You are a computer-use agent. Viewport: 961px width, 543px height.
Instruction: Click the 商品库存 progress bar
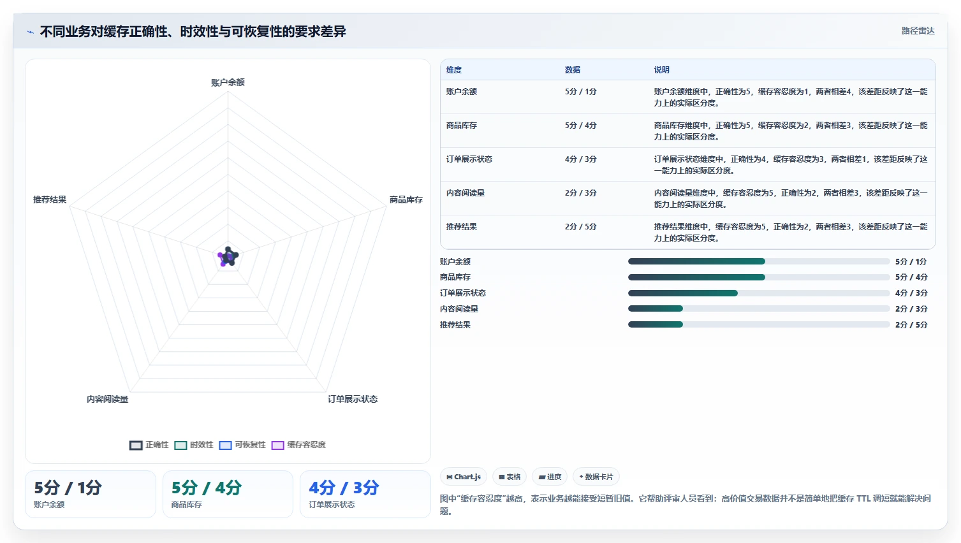point(759,277)
